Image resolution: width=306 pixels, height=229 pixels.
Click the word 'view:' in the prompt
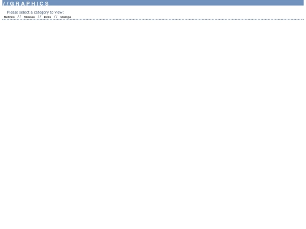point(59,12)
